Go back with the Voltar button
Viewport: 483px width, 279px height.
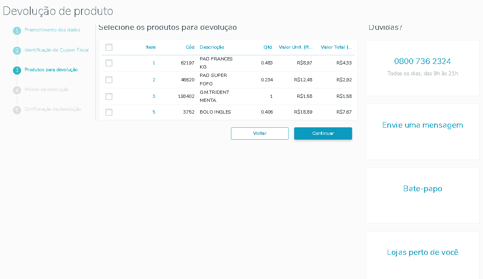tap(260, 133)
